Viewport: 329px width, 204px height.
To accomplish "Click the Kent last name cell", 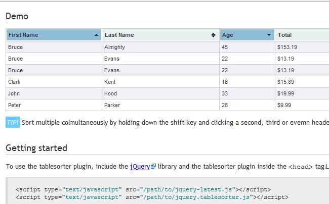I will [x=110, y=82].
